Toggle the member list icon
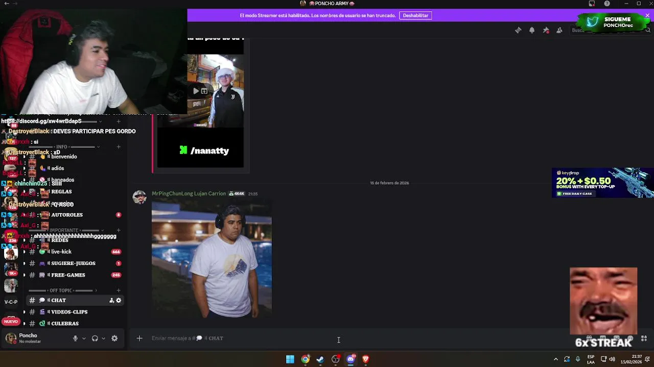This screenshot has width=654, height=367. [x=559, y=30]
